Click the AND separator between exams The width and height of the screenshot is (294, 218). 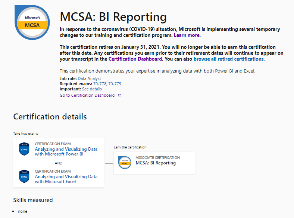tap(59, 163)
